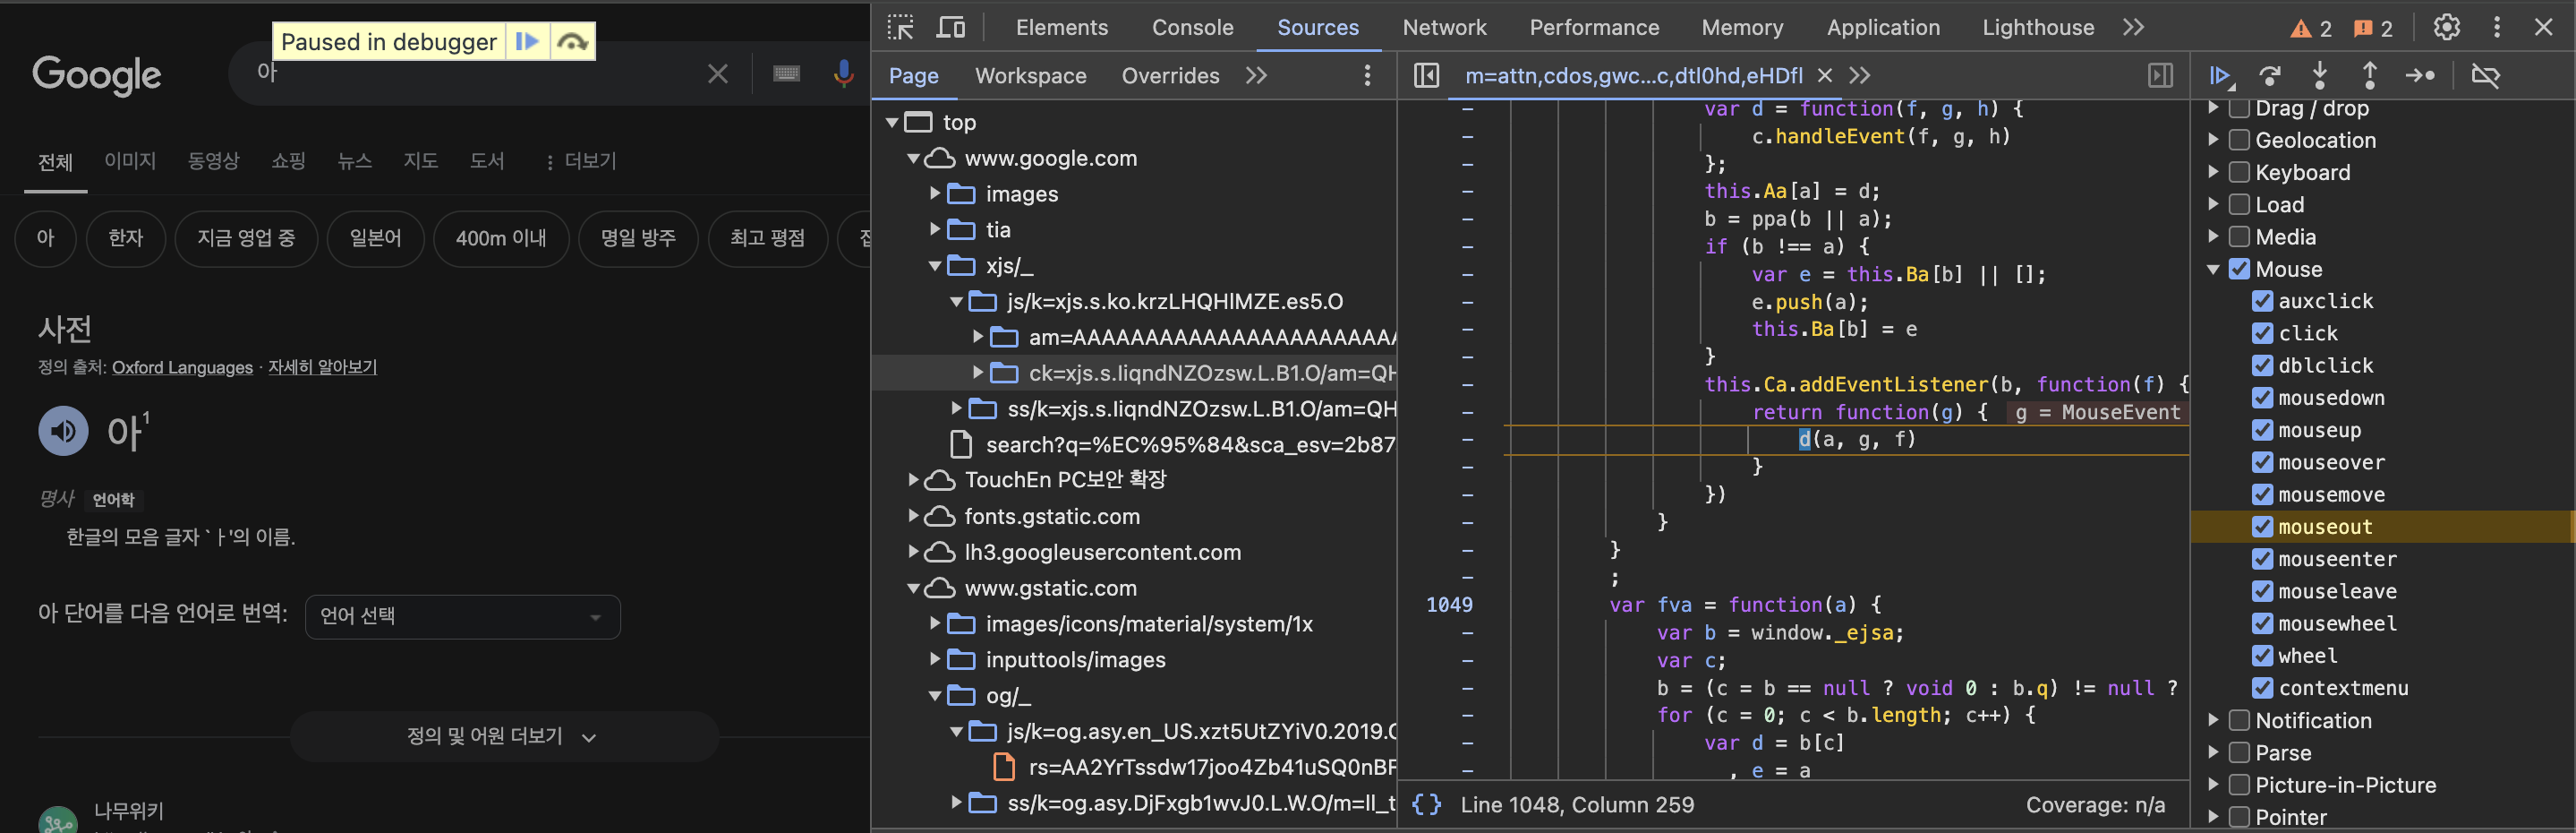Click the Google search input field
2576x833 pixels.
[x=480, y=73]
